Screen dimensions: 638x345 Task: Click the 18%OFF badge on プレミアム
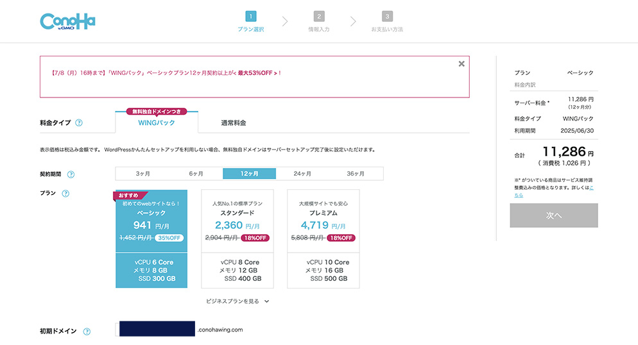coord(341,238)
